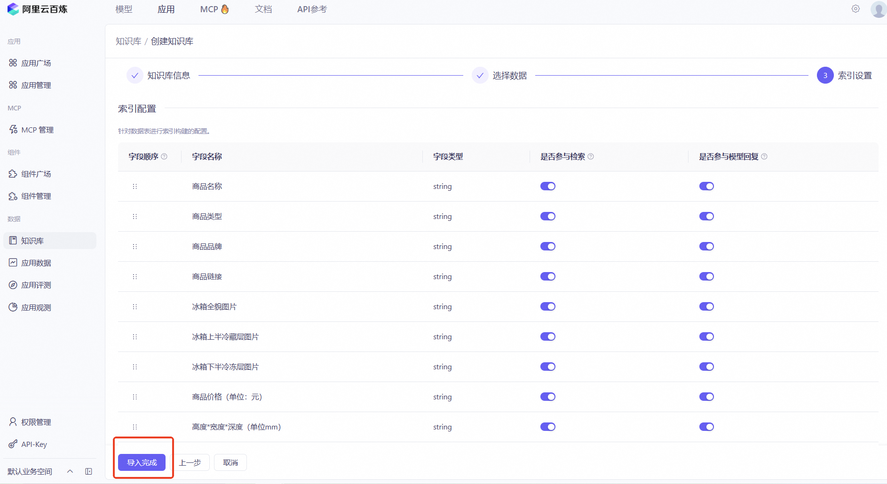Click the 应用广场 sidebar icon

coord(13,63)
